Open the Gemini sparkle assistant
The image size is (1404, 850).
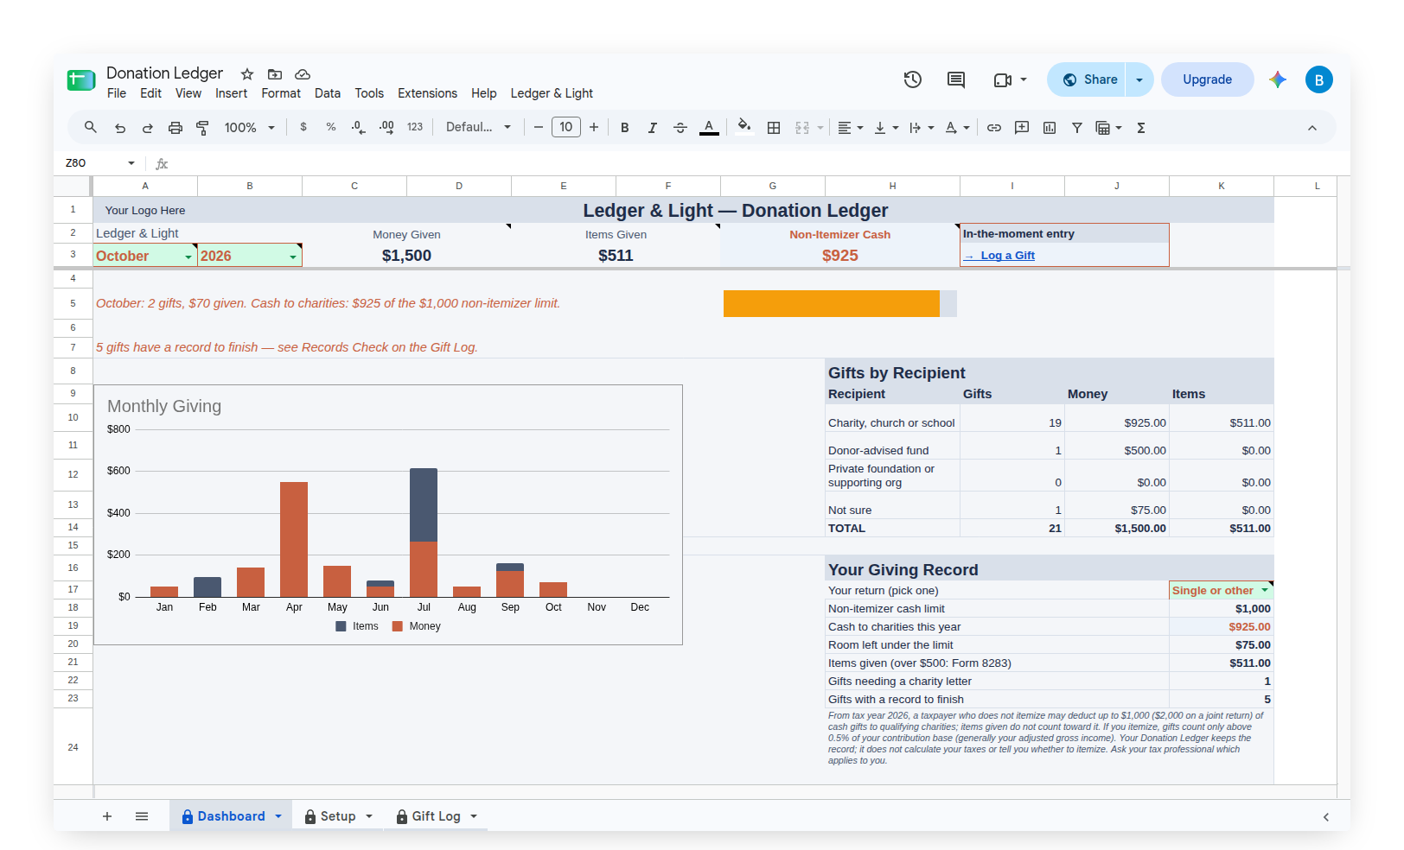(1278, 79)
